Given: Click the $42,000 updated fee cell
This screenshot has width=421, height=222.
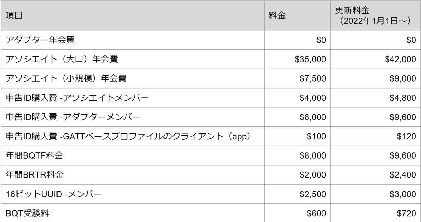Looking at the screenshot, I should point(375,60).
